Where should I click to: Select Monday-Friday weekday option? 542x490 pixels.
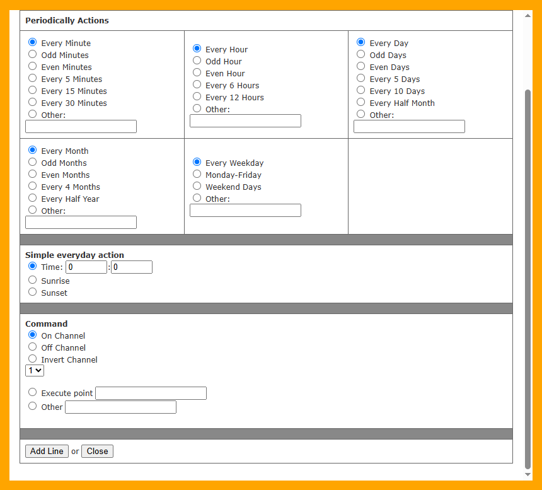(x=197, y=175)
